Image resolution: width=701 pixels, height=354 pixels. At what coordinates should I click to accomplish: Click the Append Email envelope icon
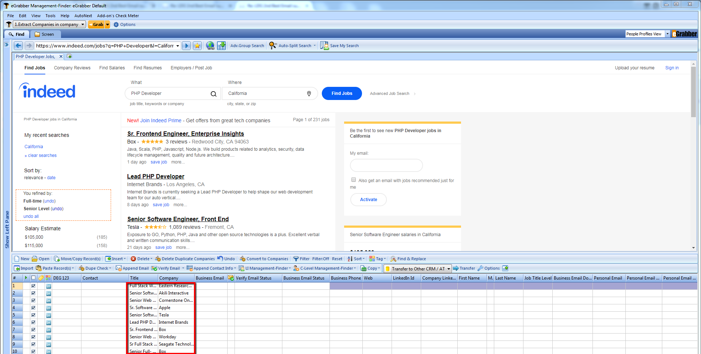click(119, 268)
